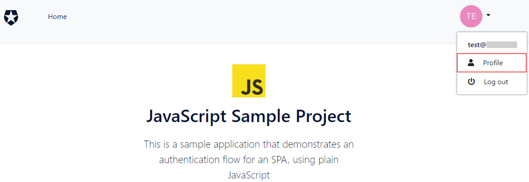Select the test@ email header entry
The image size is (529, 182).
[x=492, y=45]
